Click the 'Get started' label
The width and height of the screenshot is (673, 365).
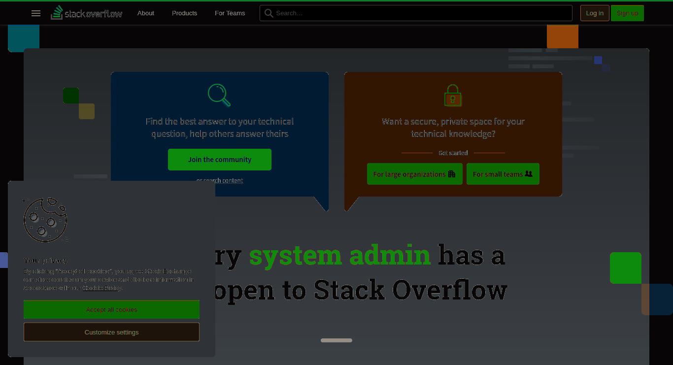(453, 153)
